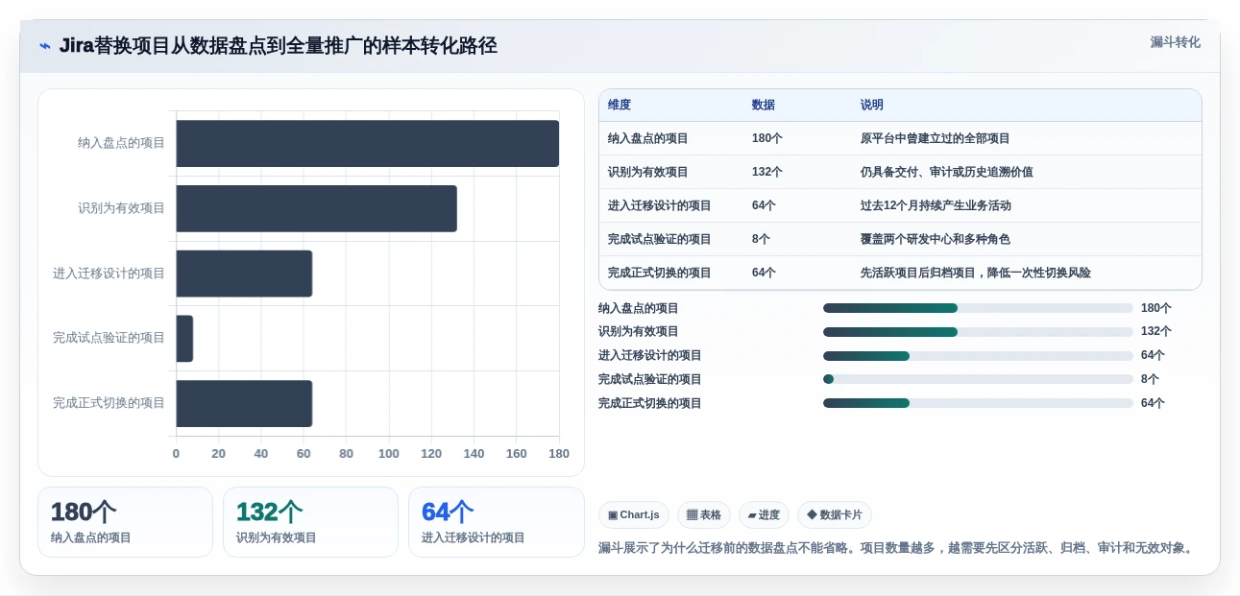Click the 纳入盘点的项目 chart bar
1240x596 pixels.
[x=367, y=143]
